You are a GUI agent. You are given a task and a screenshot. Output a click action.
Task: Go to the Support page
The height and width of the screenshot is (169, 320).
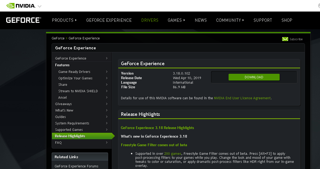point(263,20)
